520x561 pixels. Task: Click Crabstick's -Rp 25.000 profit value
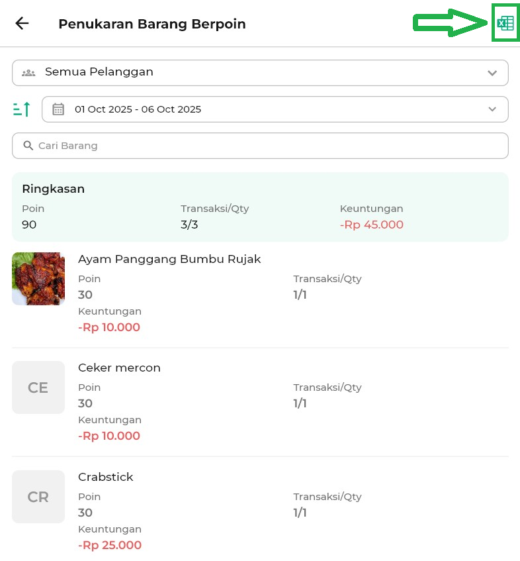click(109, 545)
